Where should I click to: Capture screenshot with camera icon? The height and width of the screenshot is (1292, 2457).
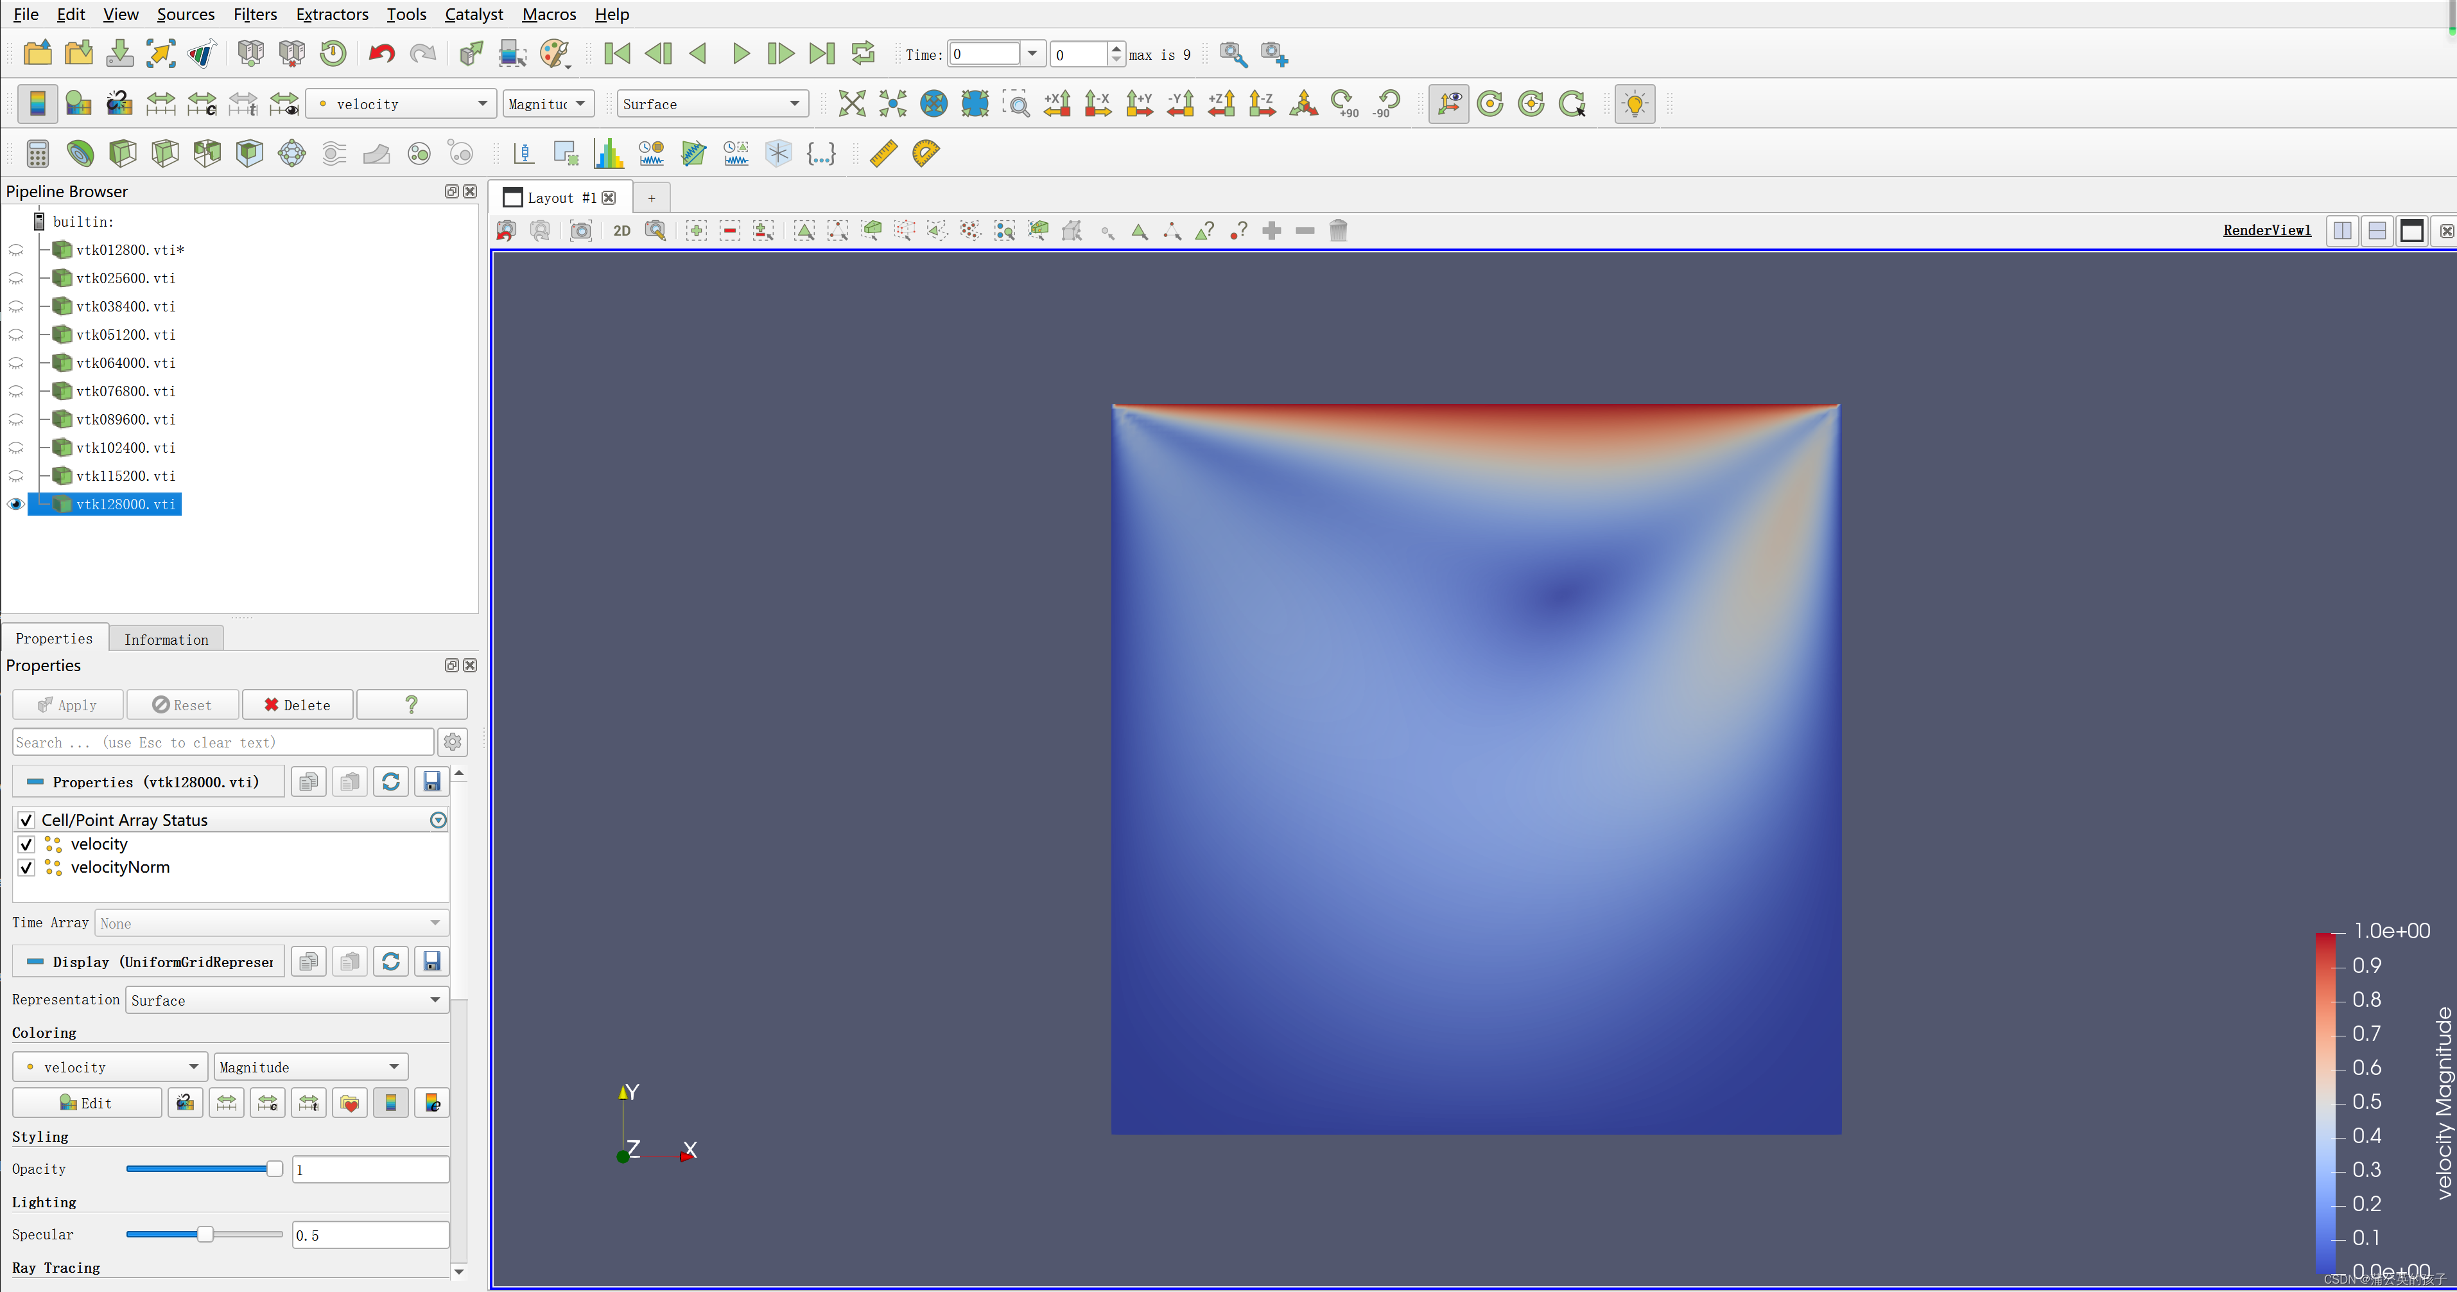[581, 231]
